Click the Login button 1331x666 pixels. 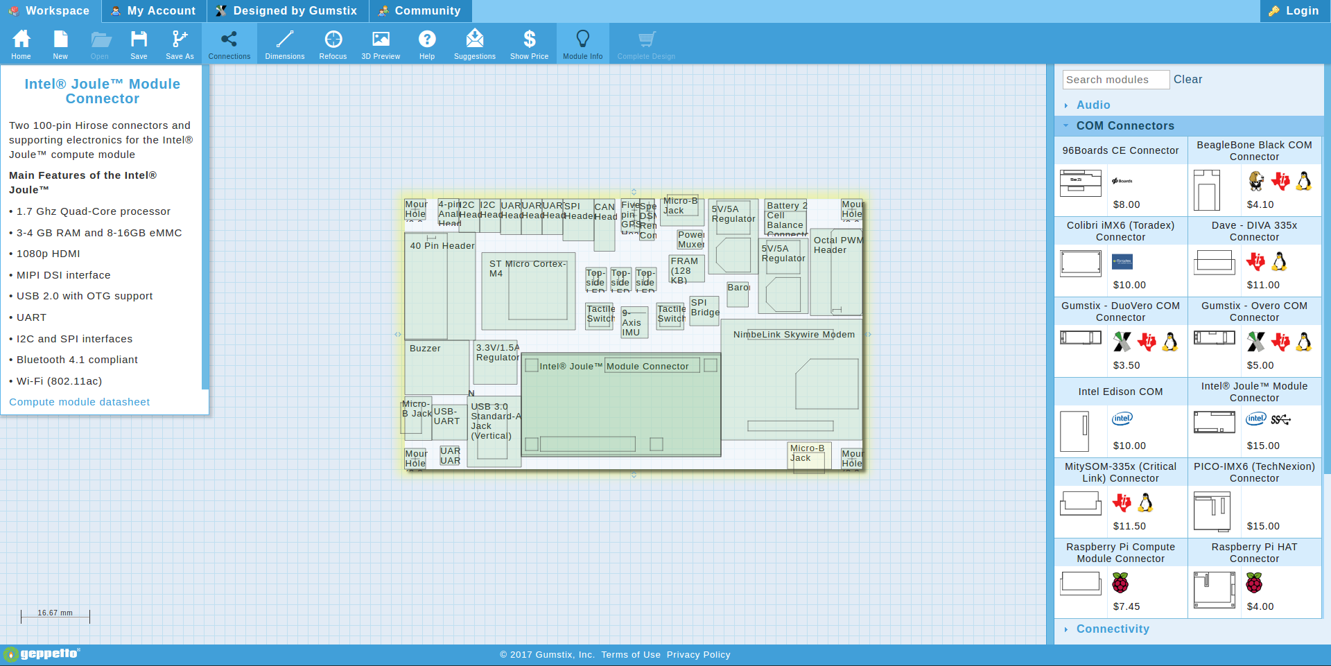click(1294, 11)
